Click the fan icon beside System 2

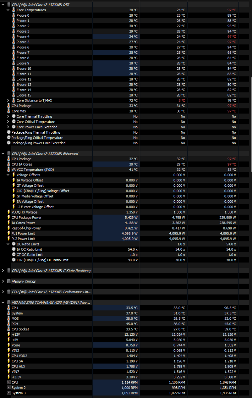pos(9,387)
